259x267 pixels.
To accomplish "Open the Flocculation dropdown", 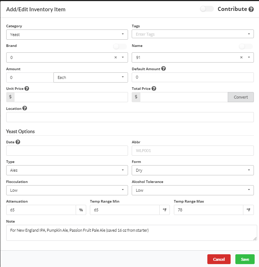I will (67, 190).
